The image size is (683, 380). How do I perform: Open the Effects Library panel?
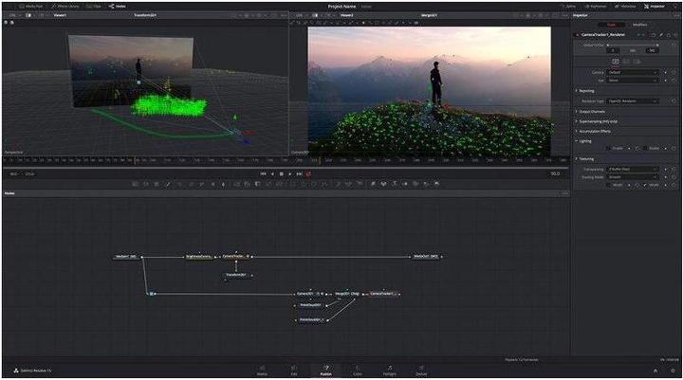[65, 7]
